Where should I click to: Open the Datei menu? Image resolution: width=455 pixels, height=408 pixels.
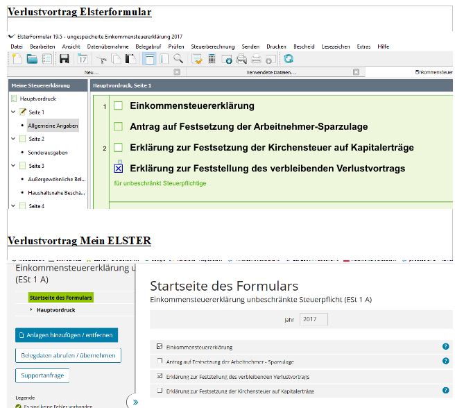pyautogui.click(x=16, y=46)
